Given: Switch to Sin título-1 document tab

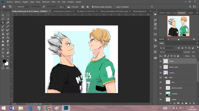Looking at the screenshot, I should [x=86, y=11].
